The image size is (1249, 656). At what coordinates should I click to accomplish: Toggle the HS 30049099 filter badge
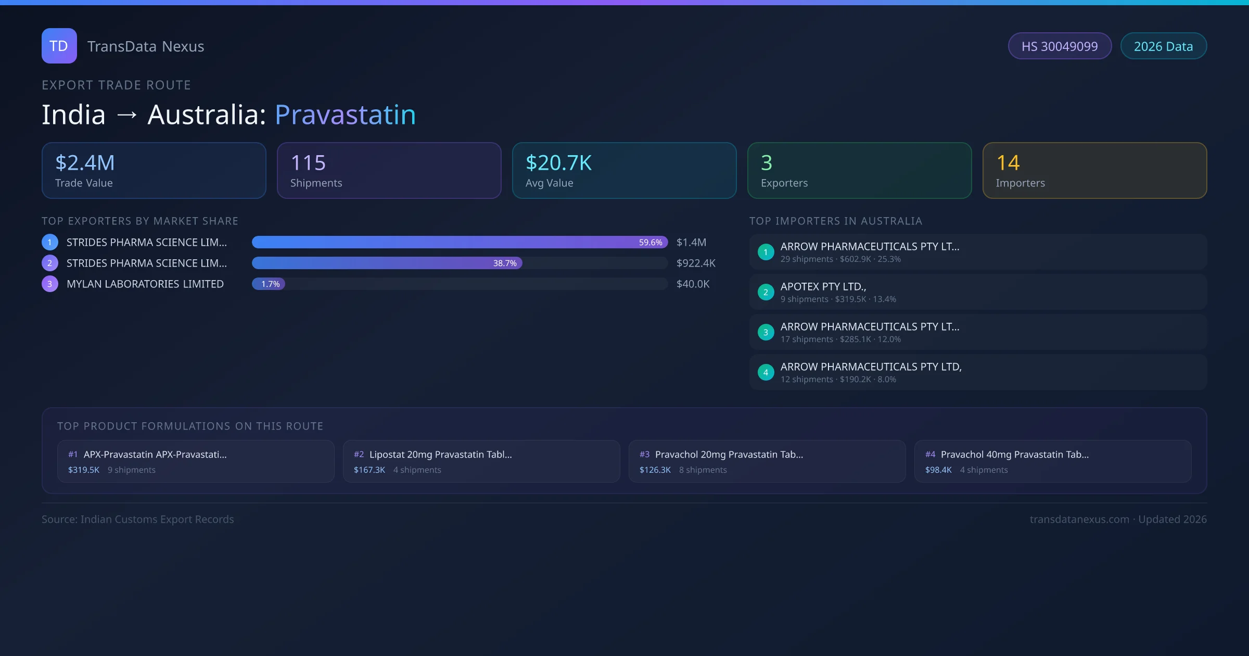(x=1060, y=46)
